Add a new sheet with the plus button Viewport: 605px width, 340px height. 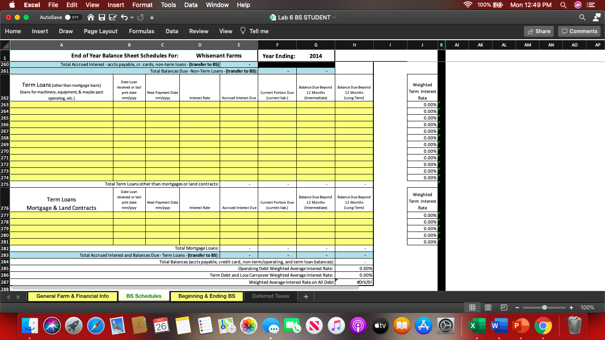305,296
